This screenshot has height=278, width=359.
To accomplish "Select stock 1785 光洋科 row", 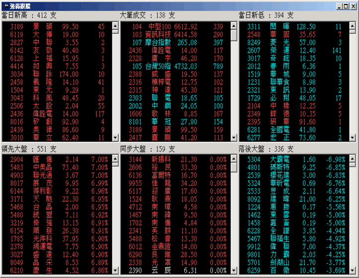I will tap(57, 239).
